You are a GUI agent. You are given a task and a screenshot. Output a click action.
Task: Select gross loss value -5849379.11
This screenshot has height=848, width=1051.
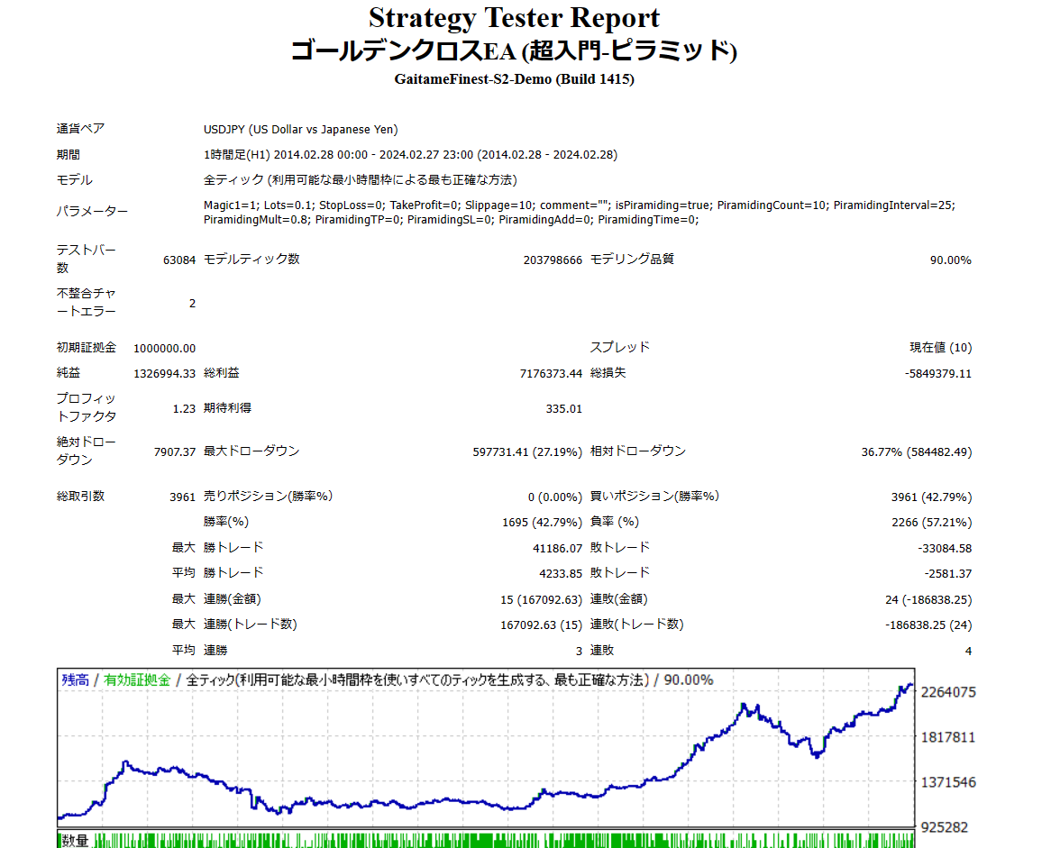pos(938,374)
